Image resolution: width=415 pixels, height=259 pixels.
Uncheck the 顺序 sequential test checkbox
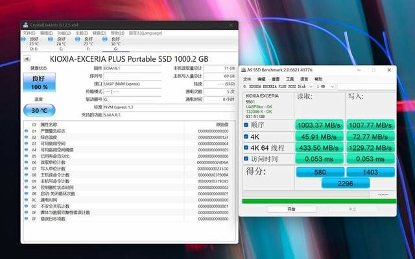pyautogui.click(x=246, y=125)
